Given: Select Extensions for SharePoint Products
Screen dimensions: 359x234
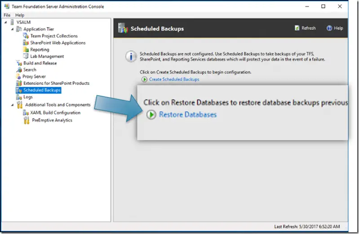Looking at the screenshot, I should 56,83.
